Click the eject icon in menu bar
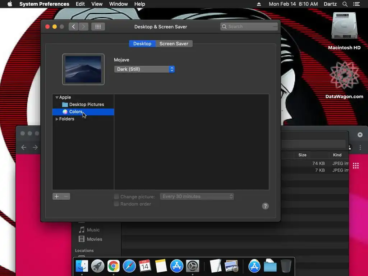The height and width of the screenshot is (276, 368). 259,4
